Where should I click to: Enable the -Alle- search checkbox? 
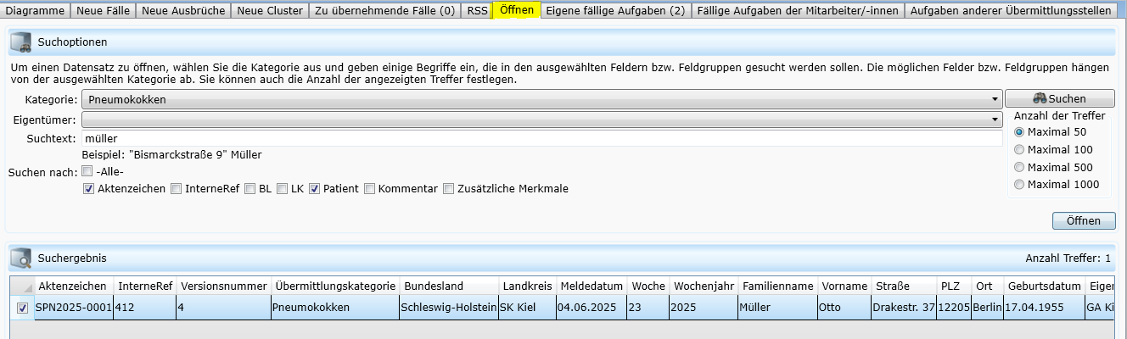[x=87, y=172]
